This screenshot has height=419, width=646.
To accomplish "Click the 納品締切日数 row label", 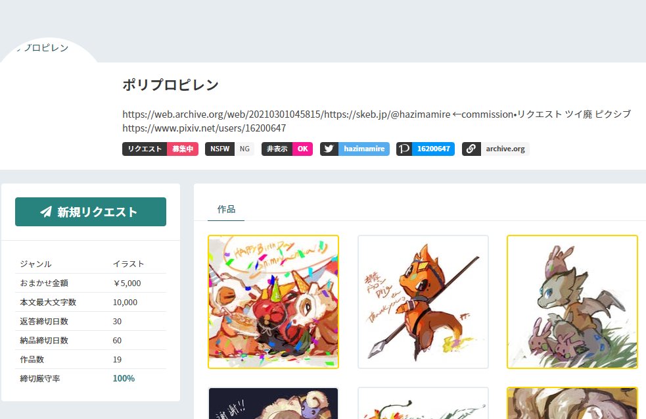I will coord(44,340).
